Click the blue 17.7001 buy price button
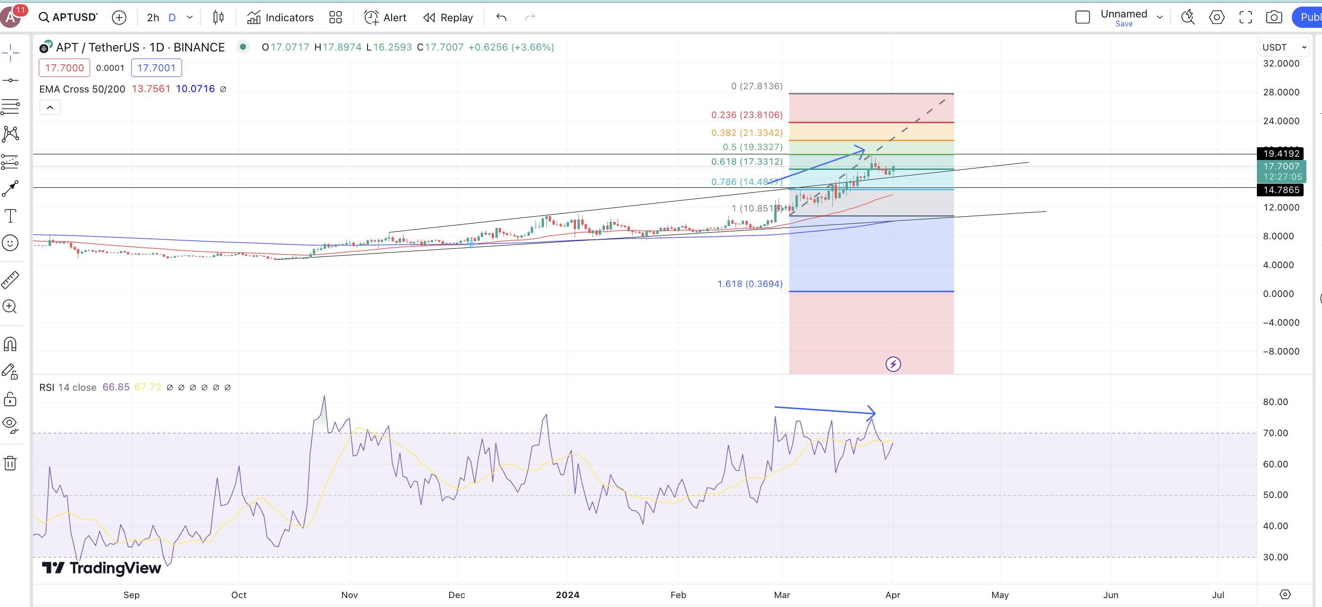The width and height of the screenshot is (1322, 607). click(156, 68)
